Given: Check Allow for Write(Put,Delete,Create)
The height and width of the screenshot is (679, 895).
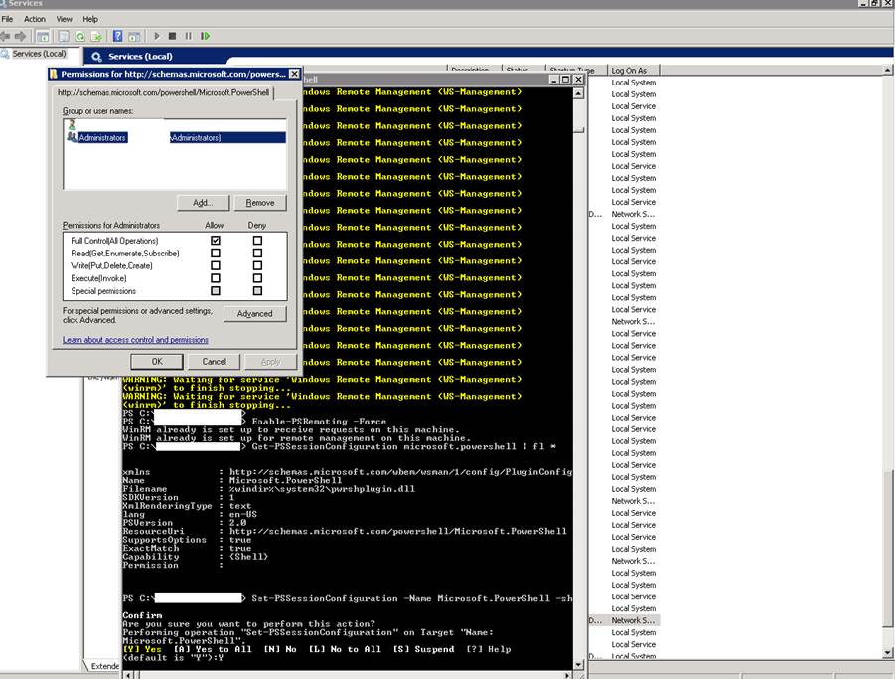Looking at the screenshot, I should coord(215,266).
